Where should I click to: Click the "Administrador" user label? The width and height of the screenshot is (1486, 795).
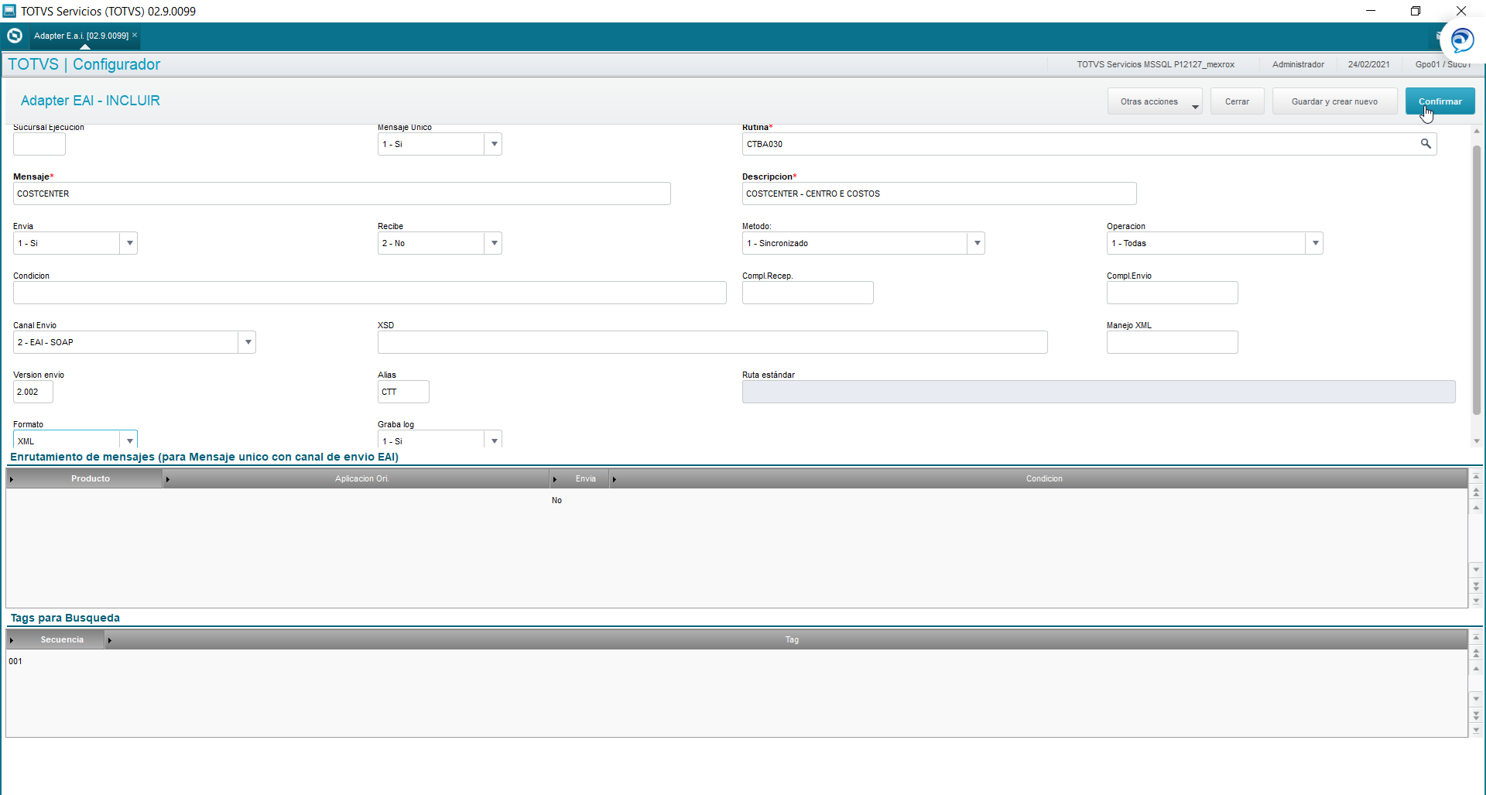(x=1298, y=65)
